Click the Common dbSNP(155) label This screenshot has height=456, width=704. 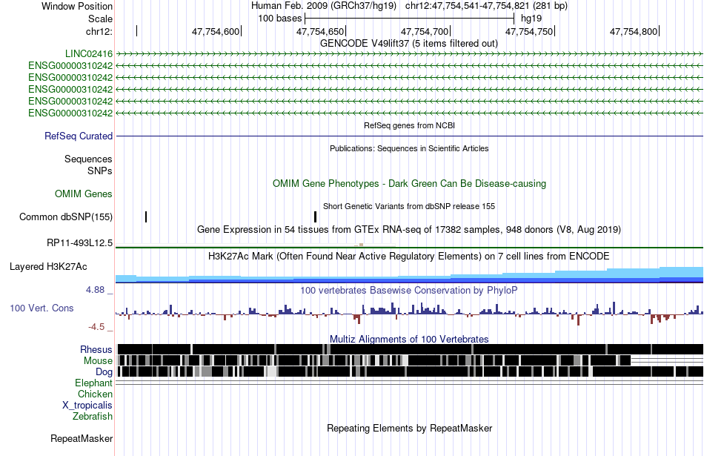66,217
